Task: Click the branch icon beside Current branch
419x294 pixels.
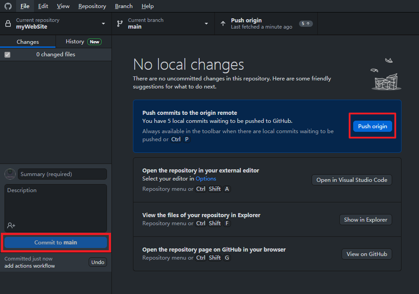Action: point(120,23)
